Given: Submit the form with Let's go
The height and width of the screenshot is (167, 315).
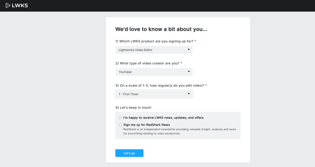Looking at the screenshot, I should (129, 153).
